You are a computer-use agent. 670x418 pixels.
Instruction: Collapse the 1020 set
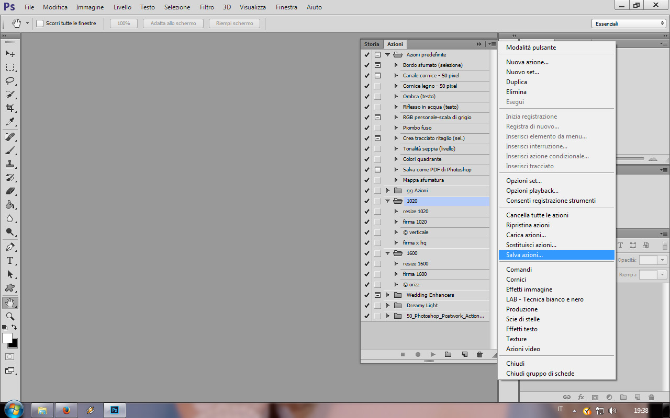[x=388, y=201]
